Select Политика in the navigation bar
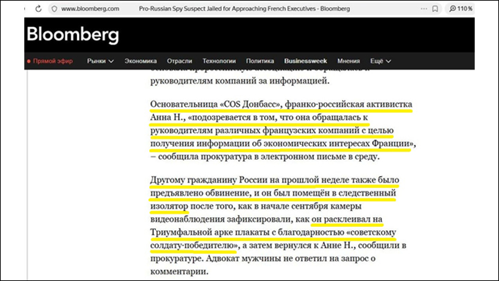The width and height of the screenshot is (499, 281). pyautogui.click(x=260, y=61)
